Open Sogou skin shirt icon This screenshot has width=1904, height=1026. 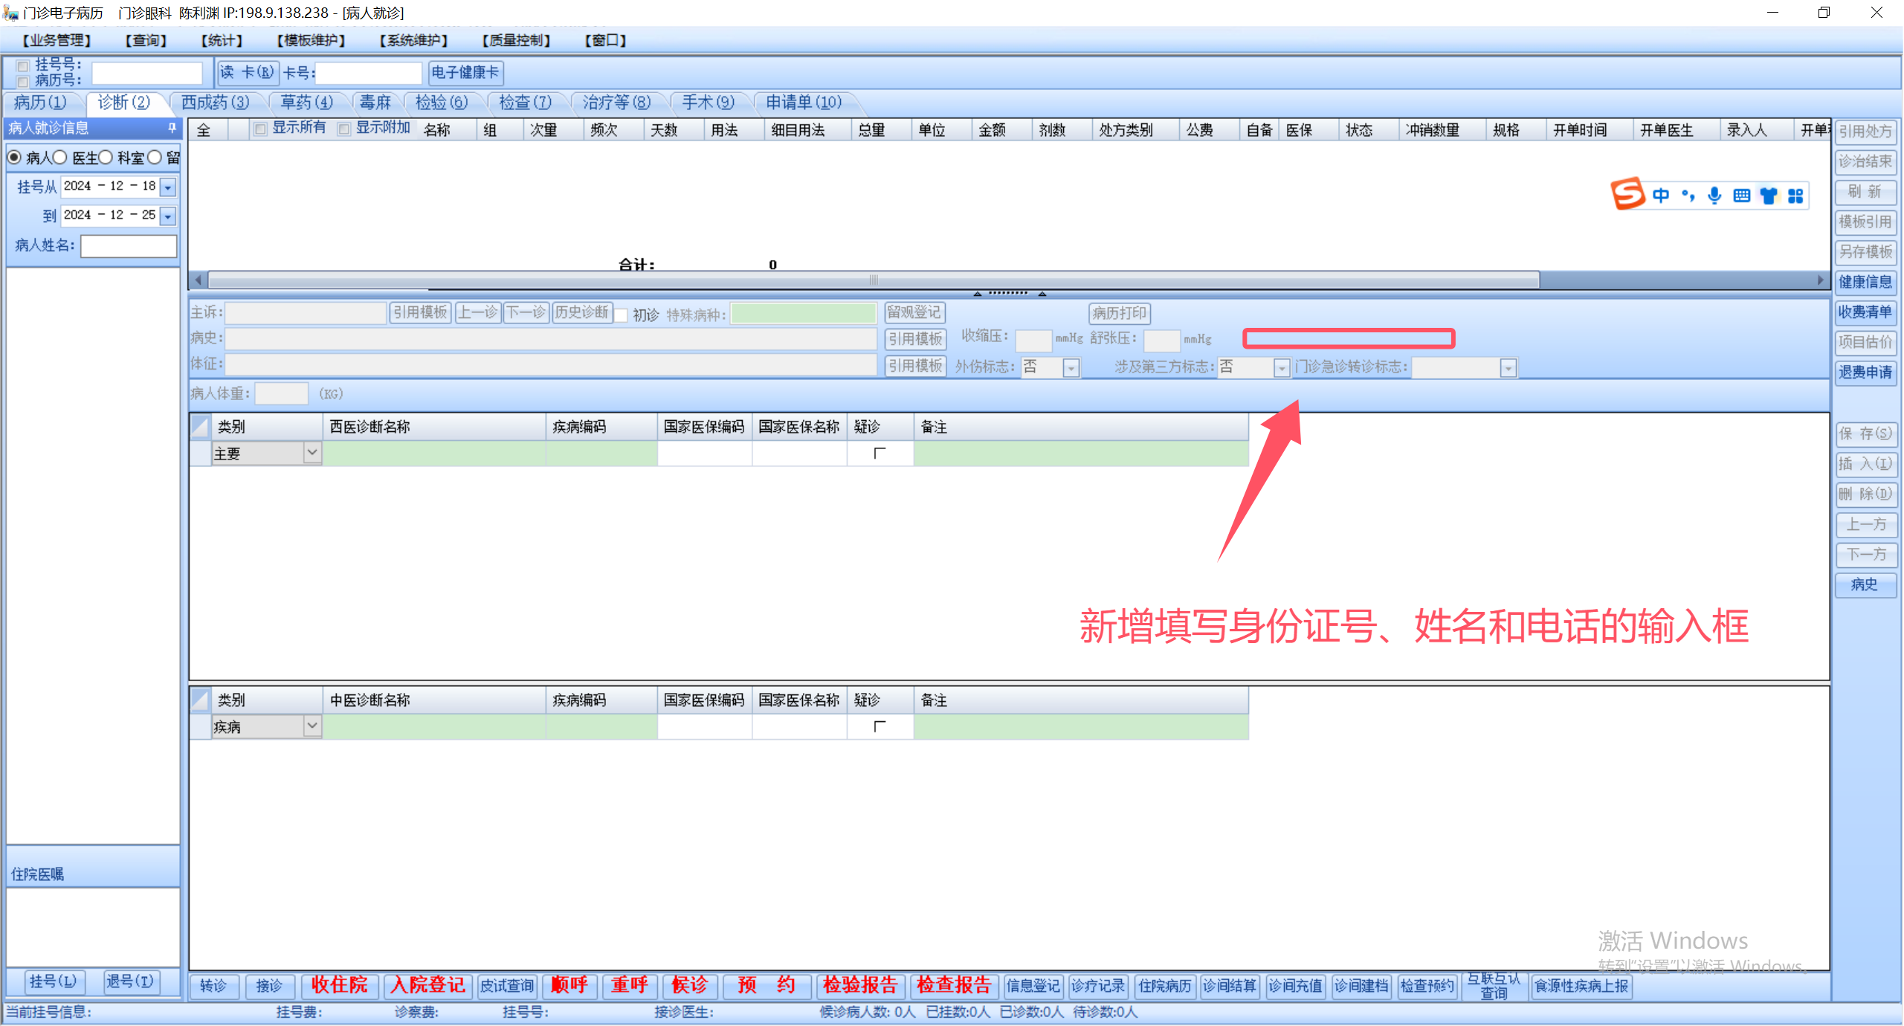pyautogui.click(x=1769, y=196)
